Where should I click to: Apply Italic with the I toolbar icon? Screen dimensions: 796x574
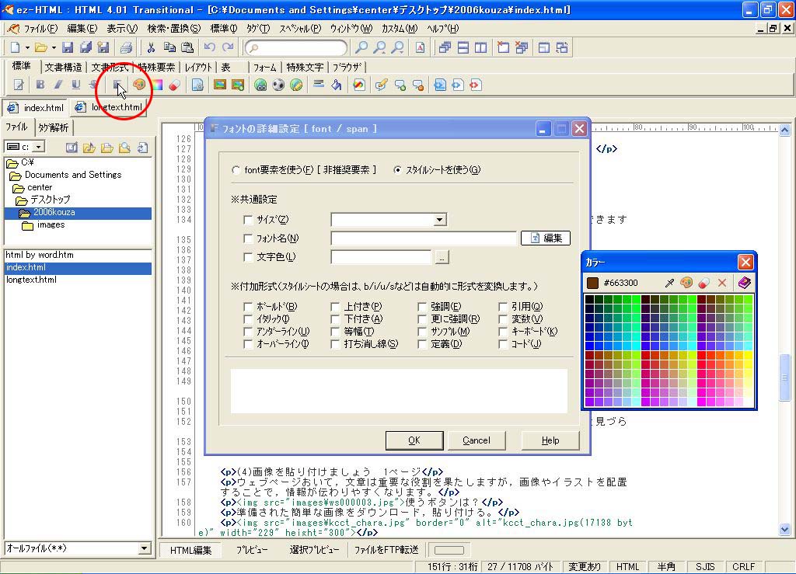[58, 85]
